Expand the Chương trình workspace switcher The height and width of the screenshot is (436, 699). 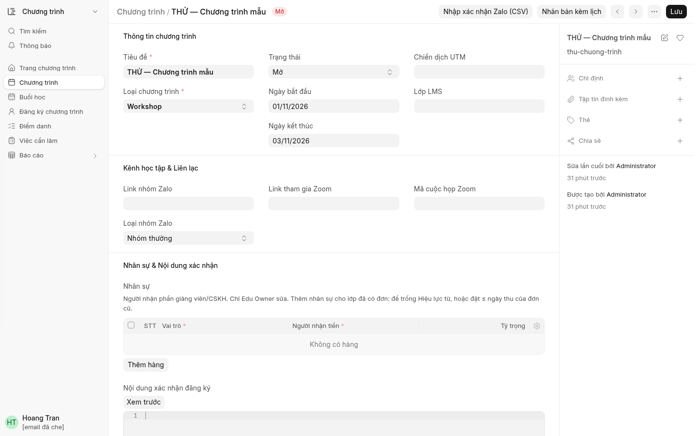(x=95, y=12)
